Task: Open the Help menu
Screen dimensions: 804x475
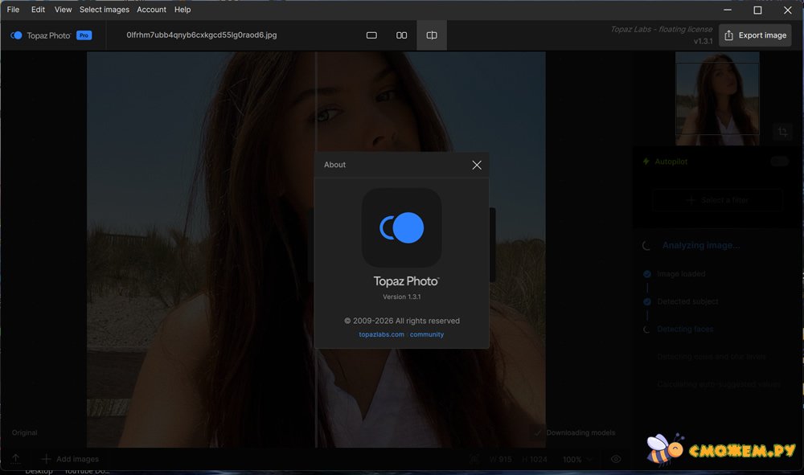Action: coord(183,10)
